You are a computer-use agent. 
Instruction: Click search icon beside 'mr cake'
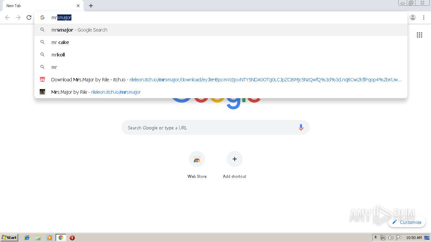point(42,42)
